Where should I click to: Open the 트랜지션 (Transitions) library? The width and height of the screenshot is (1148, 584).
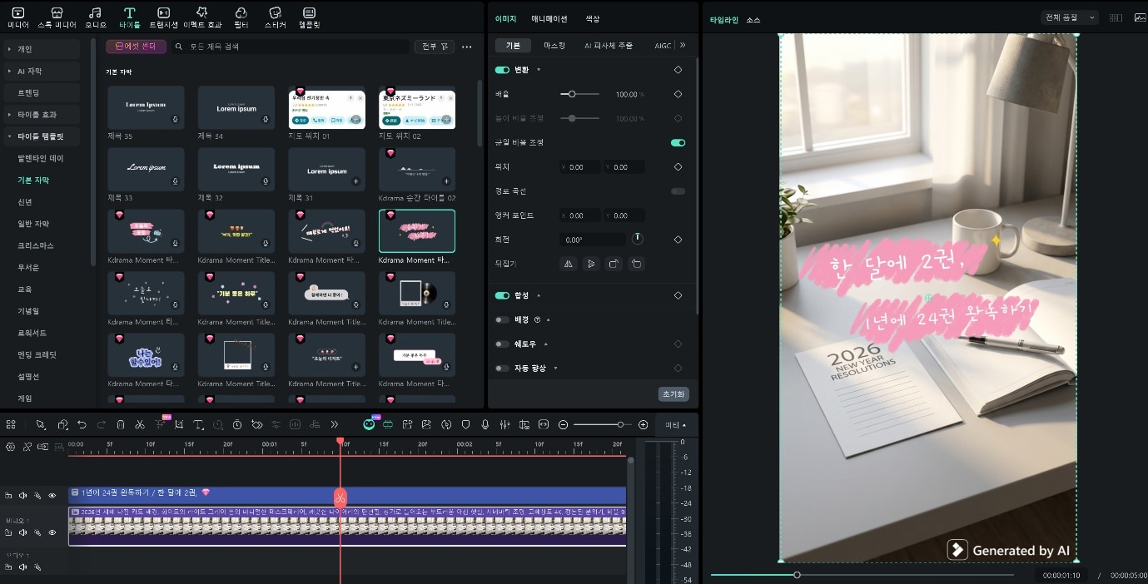coord(164,17)
